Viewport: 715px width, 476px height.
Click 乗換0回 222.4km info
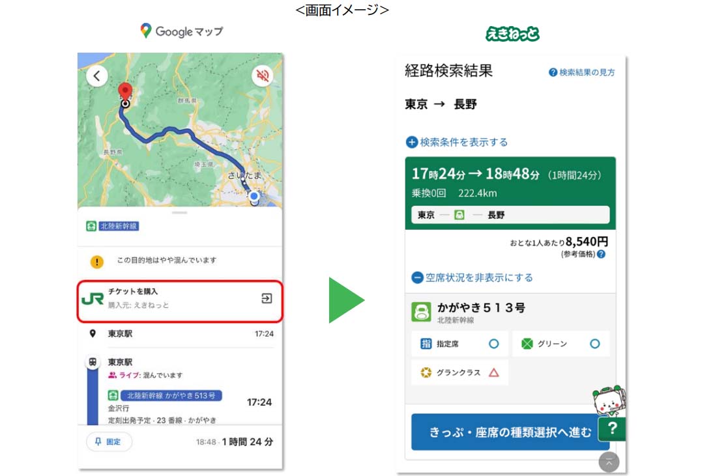(x=454, y=193)
